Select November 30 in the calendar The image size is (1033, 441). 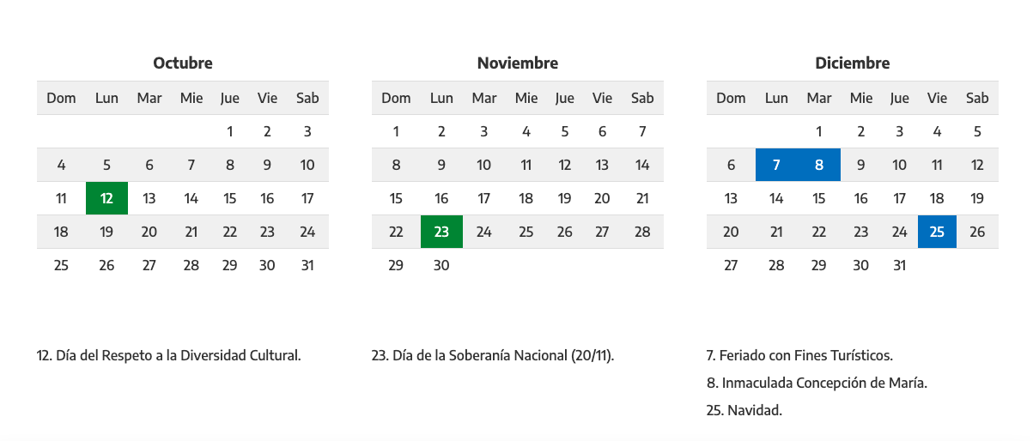coord(441,265)
